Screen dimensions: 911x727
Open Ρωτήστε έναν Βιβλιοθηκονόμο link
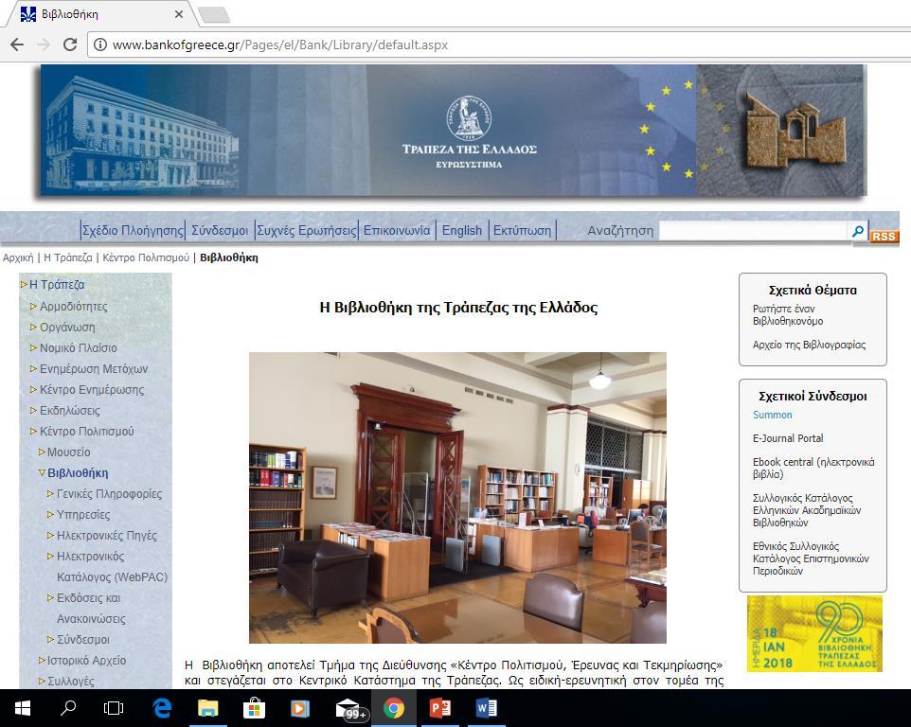click(788, 314)
